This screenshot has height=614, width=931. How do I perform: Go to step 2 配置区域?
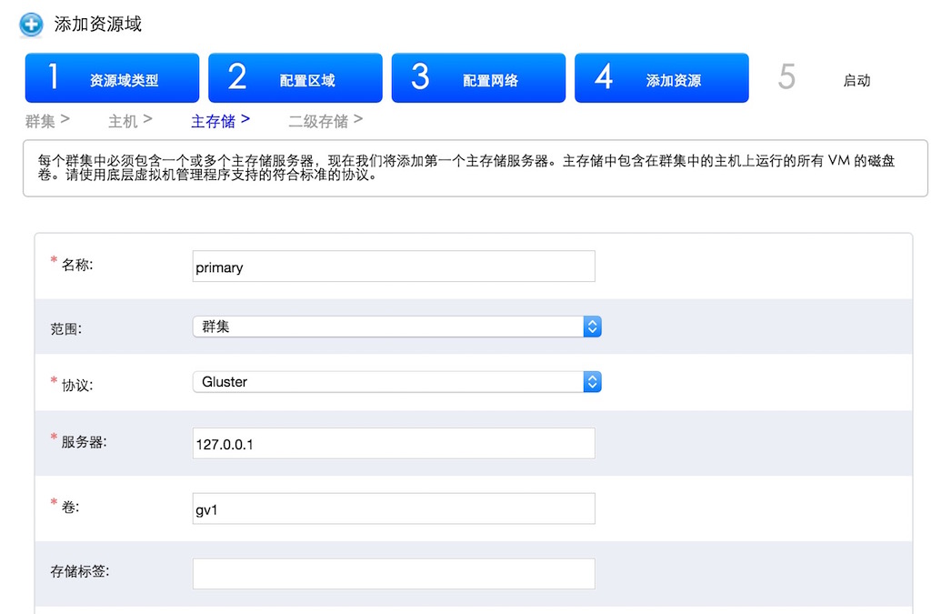[x=295, y=78]
